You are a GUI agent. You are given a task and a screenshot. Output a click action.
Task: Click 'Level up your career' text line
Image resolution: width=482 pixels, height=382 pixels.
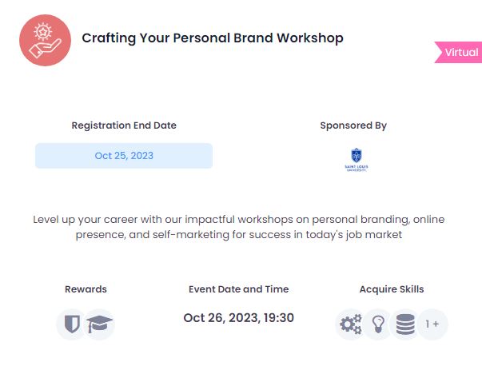[x=239, y=220]
